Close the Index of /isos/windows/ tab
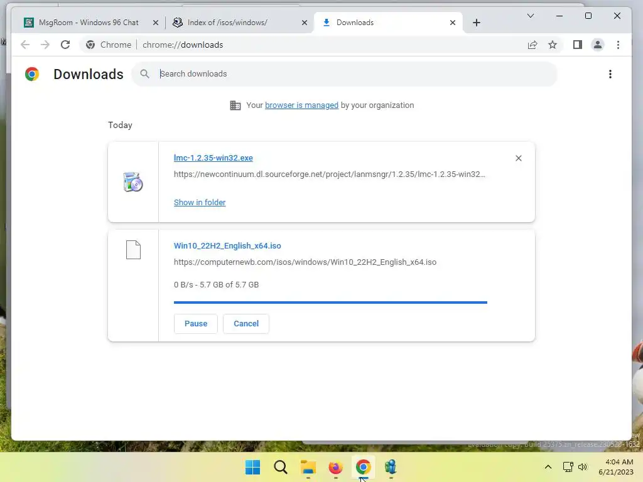 click(305, 23)
